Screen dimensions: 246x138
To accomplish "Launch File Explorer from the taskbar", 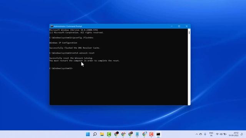I will (x=102, y=134).
